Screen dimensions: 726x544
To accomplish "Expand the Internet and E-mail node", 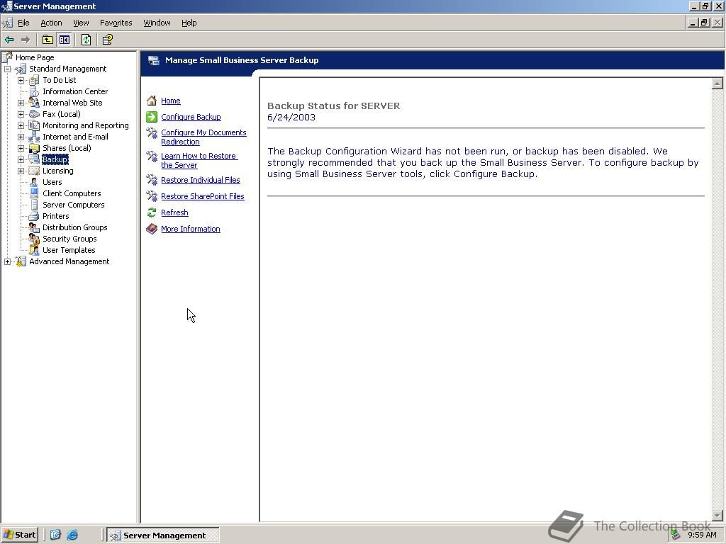I will click(x=21, y=137).
